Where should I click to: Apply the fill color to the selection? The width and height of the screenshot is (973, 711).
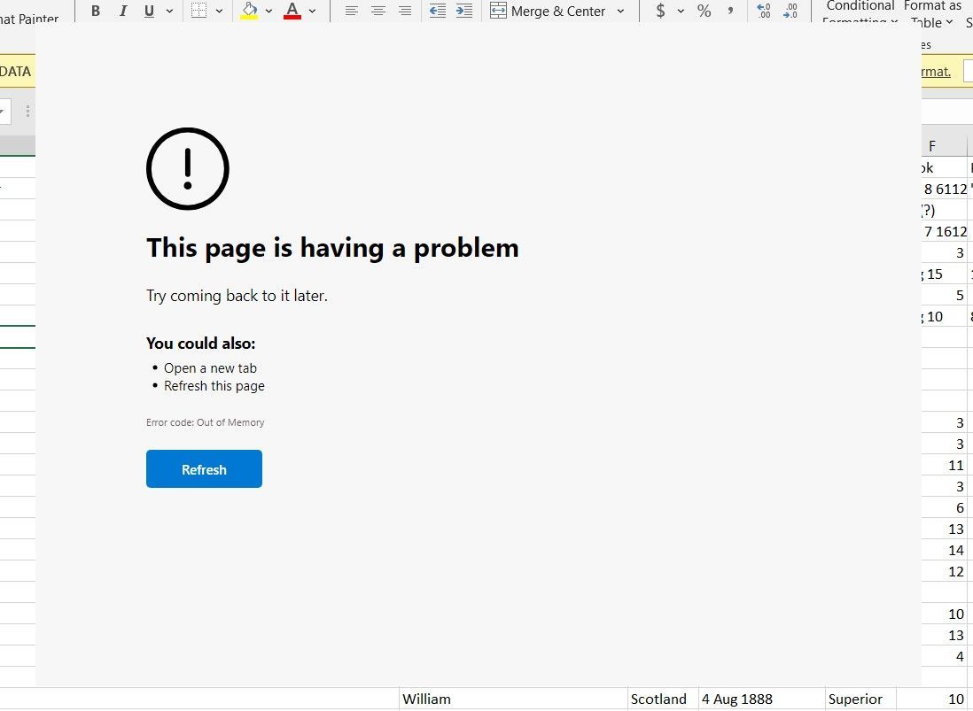click(249, 11)
